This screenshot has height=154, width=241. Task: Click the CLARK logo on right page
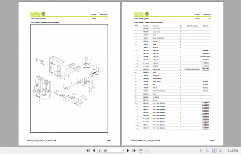coord(139,14)
